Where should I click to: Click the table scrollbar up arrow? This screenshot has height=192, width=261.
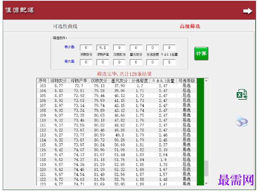[x=206, y=81]
